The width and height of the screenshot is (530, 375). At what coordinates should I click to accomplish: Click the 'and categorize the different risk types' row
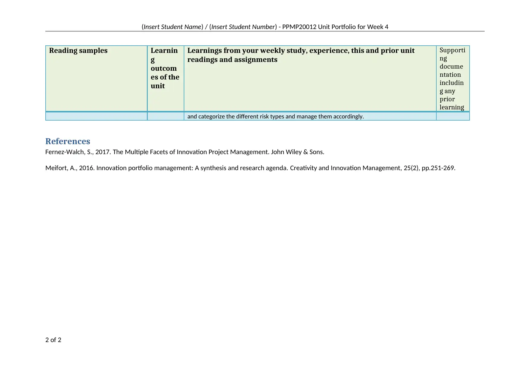[257, 116]
